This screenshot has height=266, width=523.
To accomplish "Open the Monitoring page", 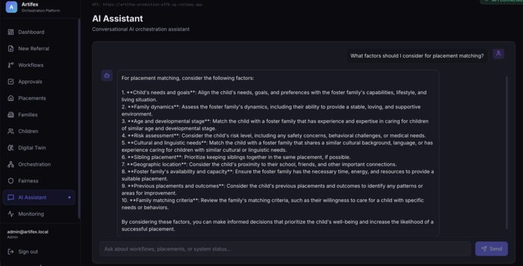I will click(x=39, y=214).
